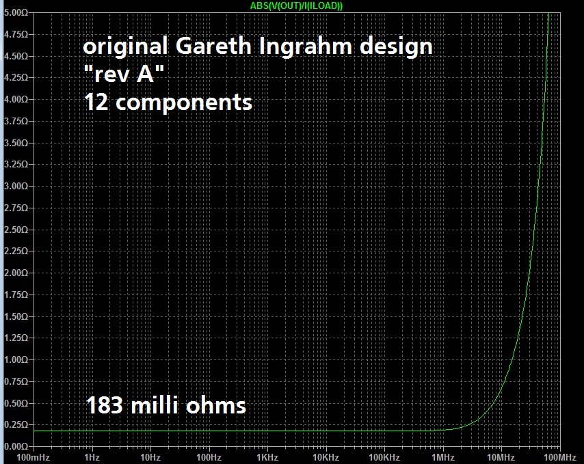The width and height of the screenshot is (584, 464).
Task: Click the 0.25Ω vertical axis label
Action: [x=16, y=424]
